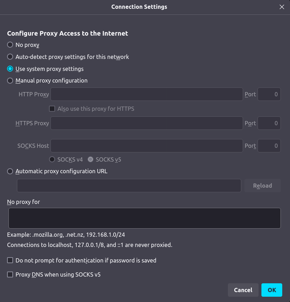The width and height of the screenshot is (290, 302).
Task: Check Proxy DNS when using SOCKS v5
Action: click(x=10, y=274)
